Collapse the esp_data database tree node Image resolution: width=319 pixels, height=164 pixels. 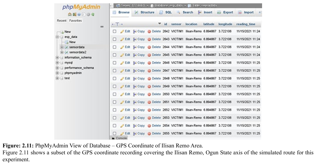point(57,37)
